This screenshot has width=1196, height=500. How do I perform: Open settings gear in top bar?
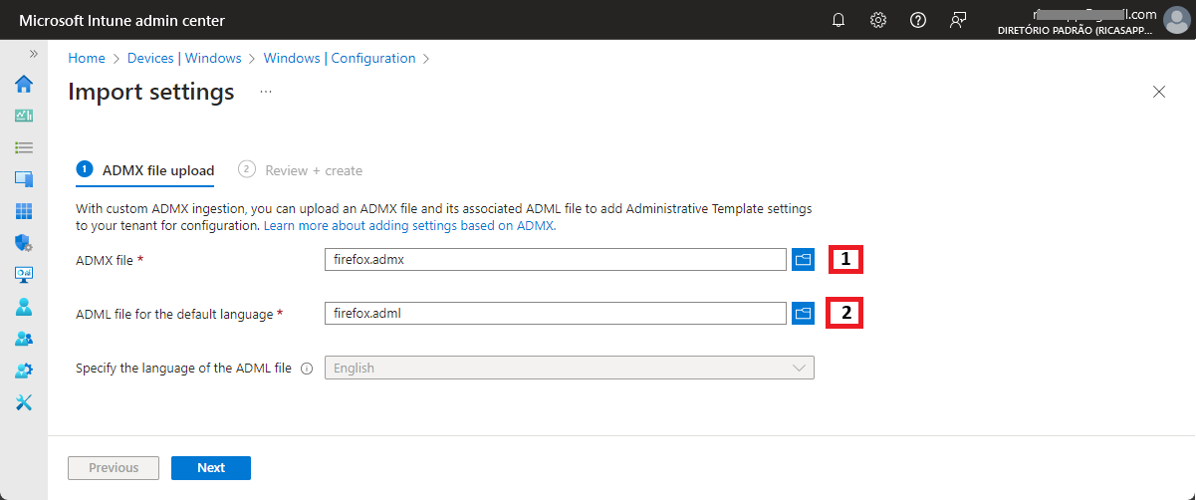[x=878, y=20]
